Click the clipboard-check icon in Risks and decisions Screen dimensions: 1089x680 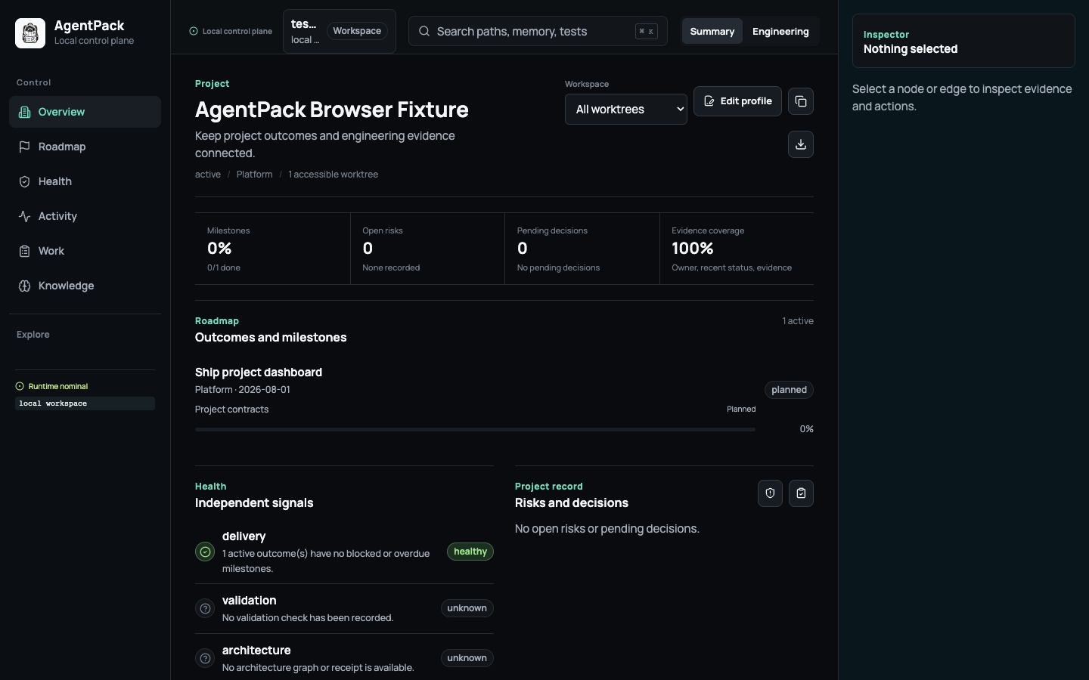tap(801, 493)
